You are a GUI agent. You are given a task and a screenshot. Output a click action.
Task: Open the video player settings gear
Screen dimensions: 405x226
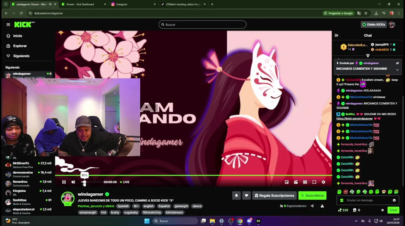tap(323, 182)
